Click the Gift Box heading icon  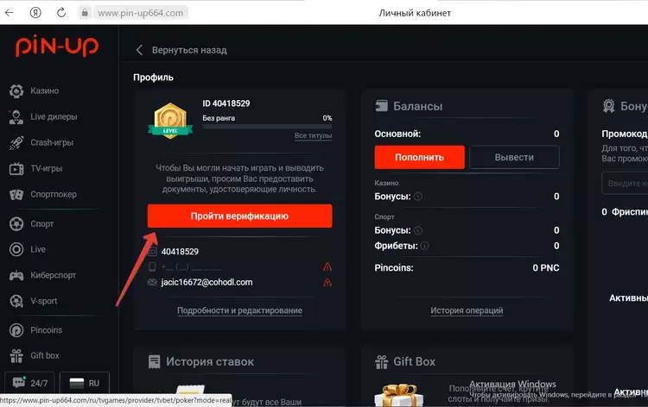pos(381,362)
